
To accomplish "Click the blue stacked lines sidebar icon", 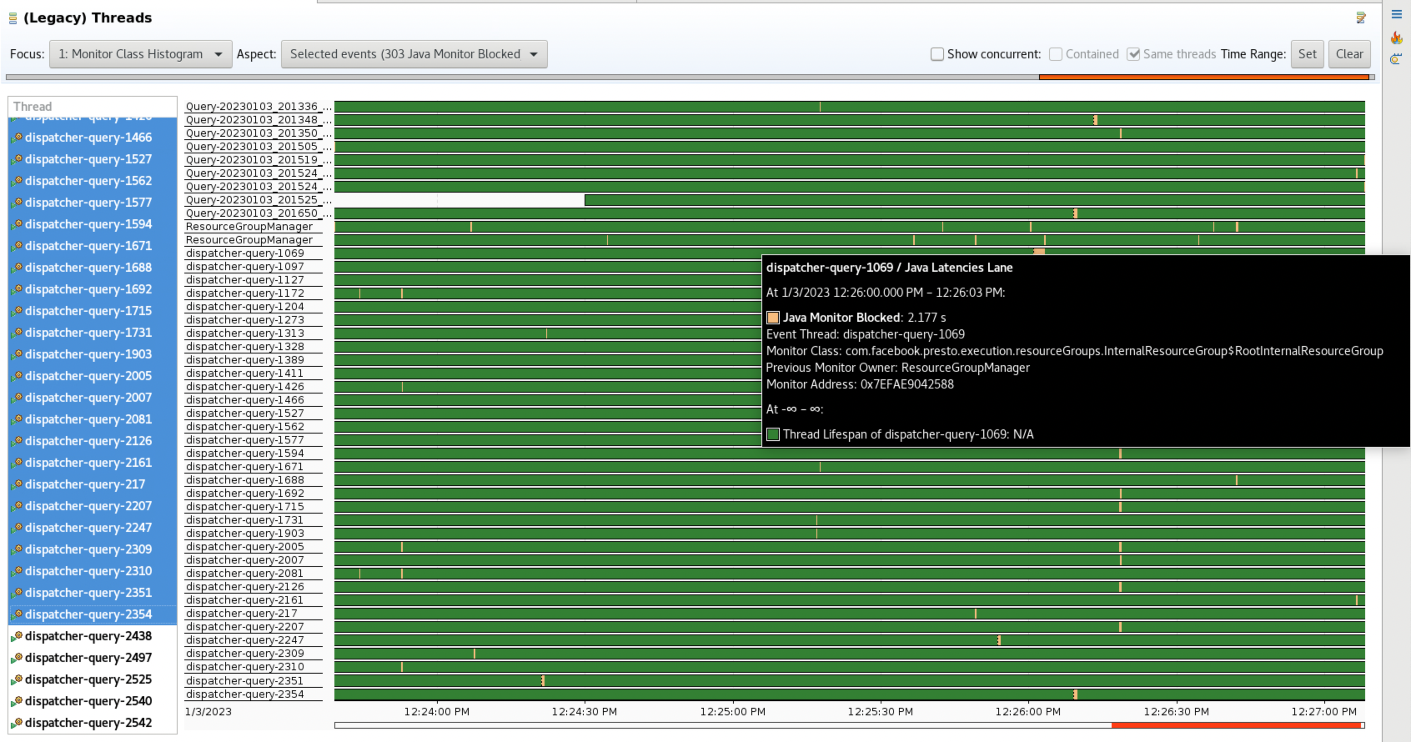I will tap(1396, 14).
